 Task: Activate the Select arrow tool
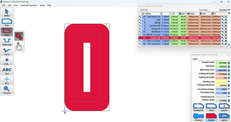(x=7, y=12)
